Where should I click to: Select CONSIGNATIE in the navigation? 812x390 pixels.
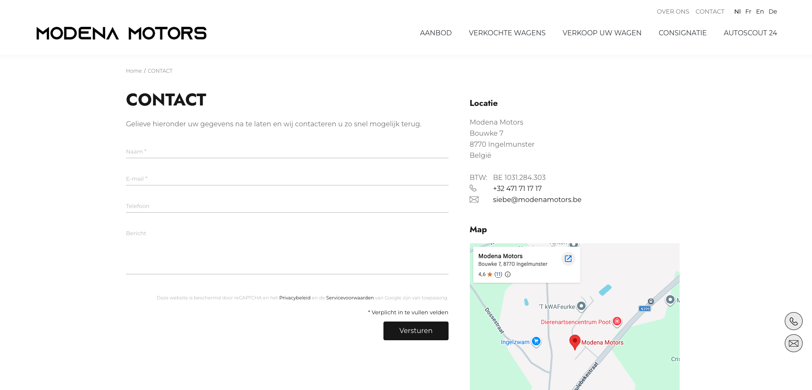pyautogui.click(x=683, y=33)
